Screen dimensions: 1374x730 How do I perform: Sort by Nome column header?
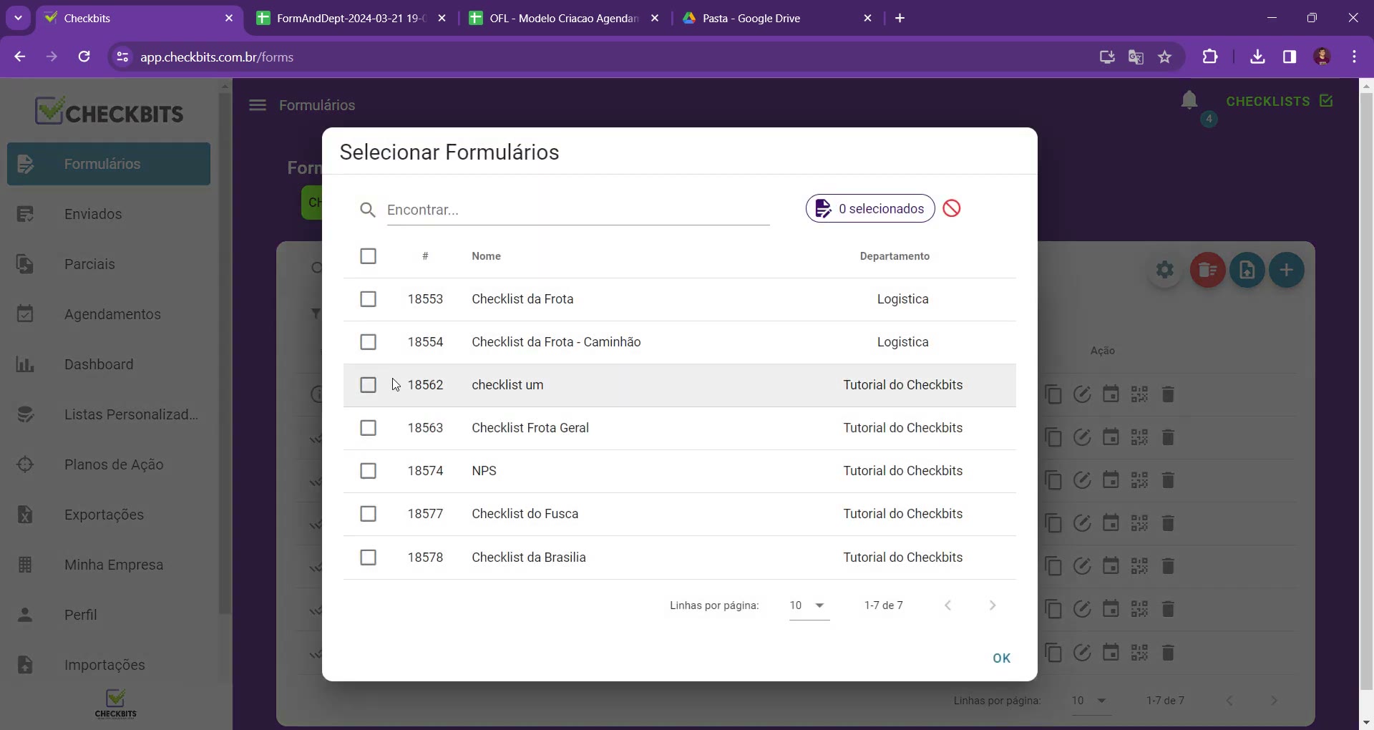pyautogui.click(x=486, y=256)
